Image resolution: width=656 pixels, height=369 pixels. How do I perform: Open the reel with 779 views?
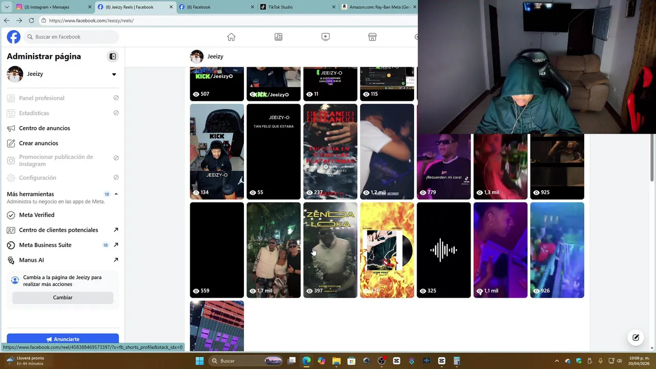(x=444, y=167)
